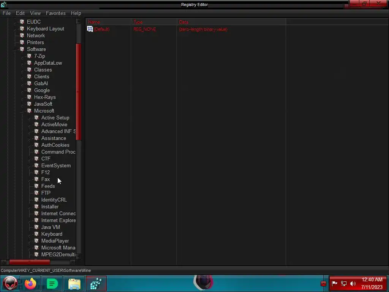This screenshot has width=389, height=292.
Task: Click the 7-Zip key folder icon
Action: [x=29, y=56]
